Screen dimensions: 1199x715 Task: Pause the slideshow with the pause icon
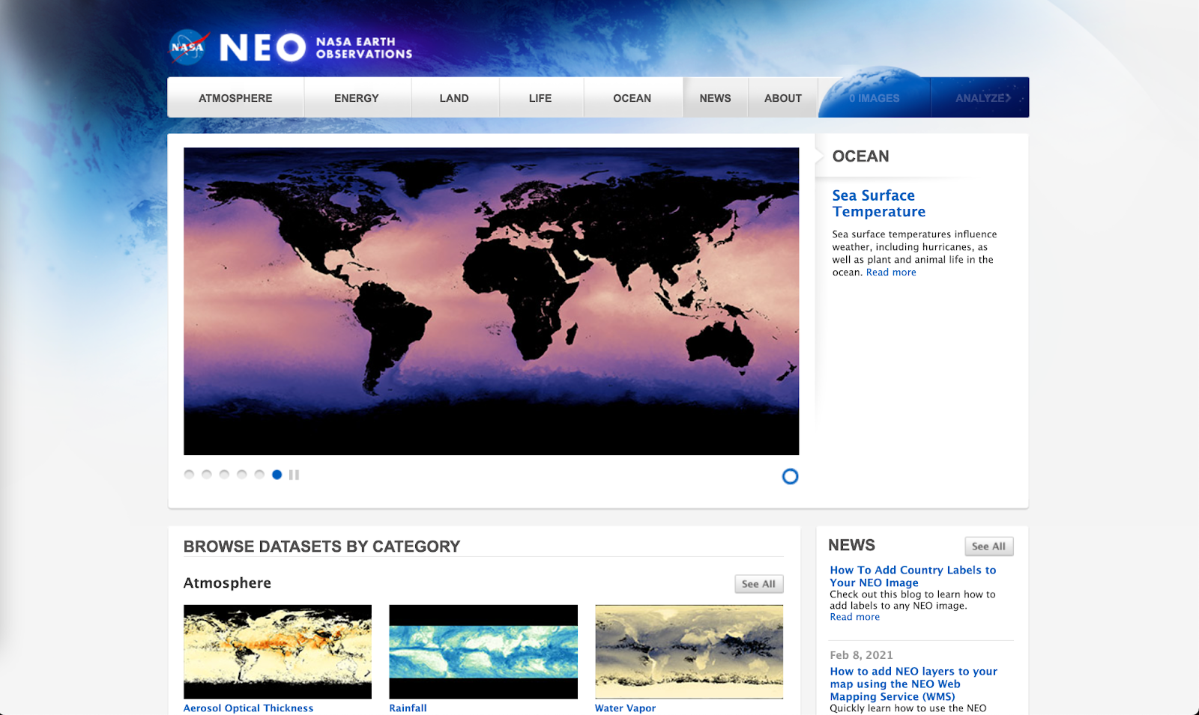294,475
